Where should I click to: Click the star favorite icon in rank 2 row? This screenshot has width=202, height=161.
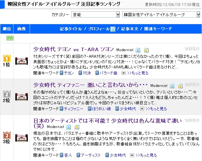tap(180, 86)
